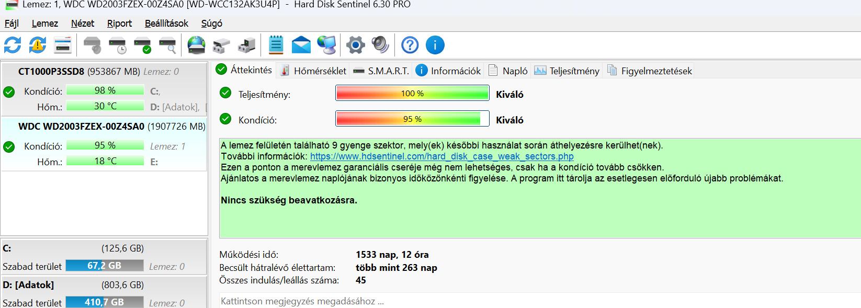Open the Beállítások menu
861x308 pixels.
pyautogui.click(x=166, y=24)
